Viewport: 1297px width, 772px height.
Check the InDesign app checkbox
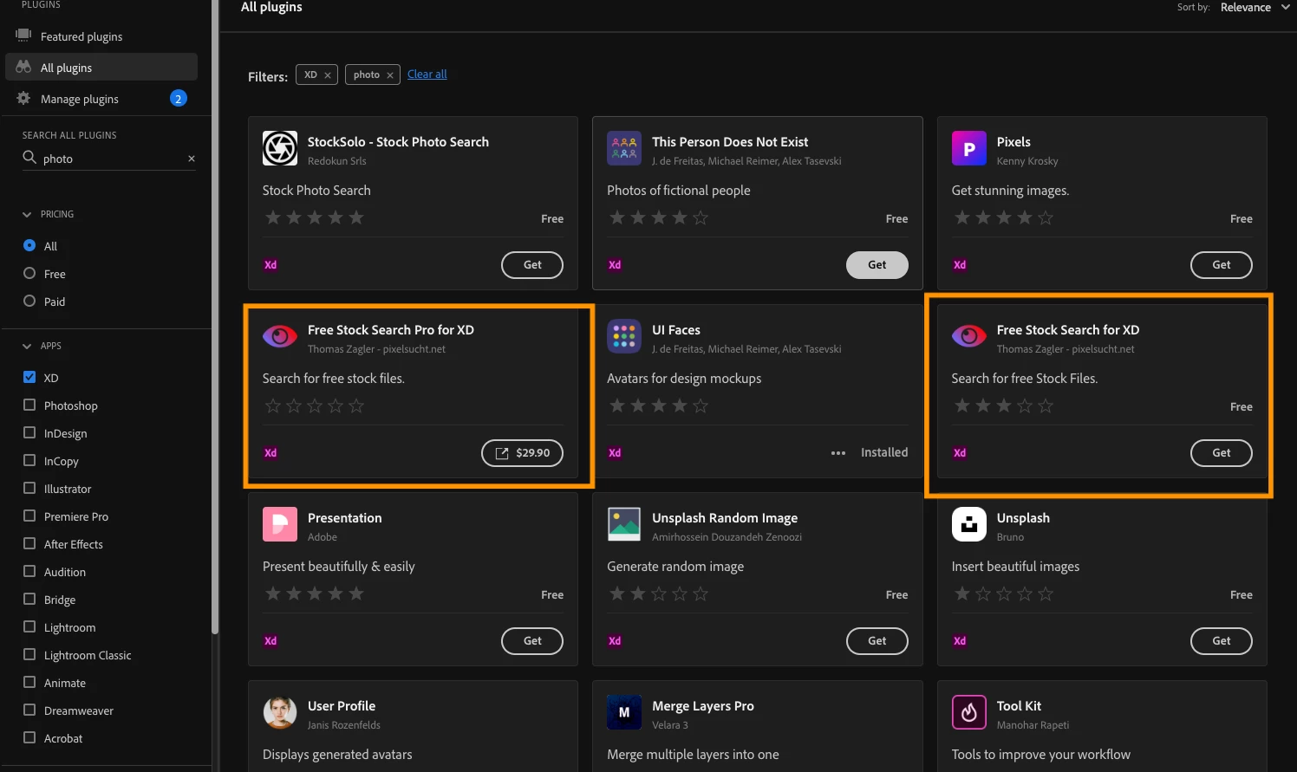(29, 432)
